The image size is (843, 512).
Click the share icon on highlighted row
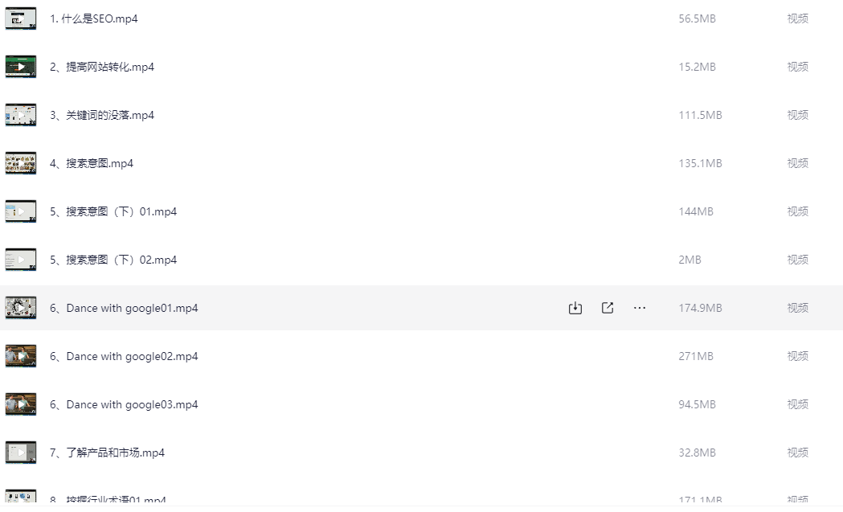click(x=608, y=308)
